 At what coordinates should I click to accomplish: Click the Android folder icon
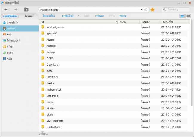coord(43,46)
